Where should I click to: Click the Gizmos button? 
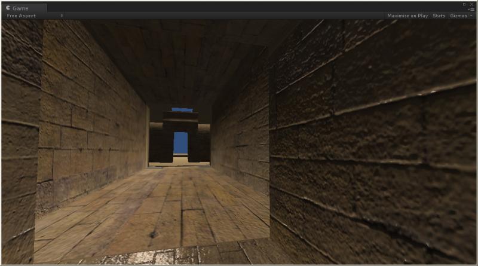click(x=458, y=16)
